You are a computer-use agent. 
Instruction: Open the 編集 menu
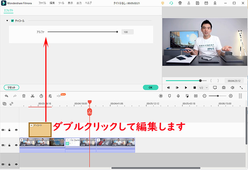[52, 3]
